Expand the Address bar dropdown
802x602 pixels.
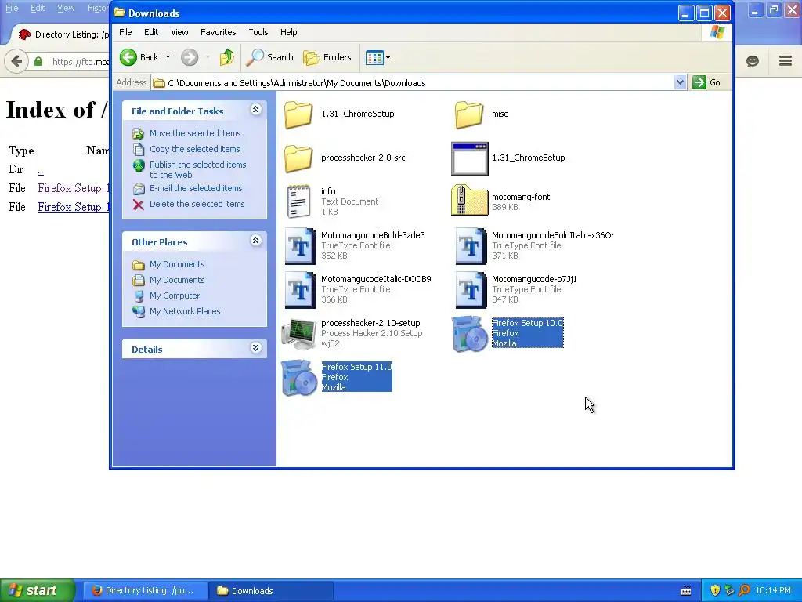[x=680, y=82]
